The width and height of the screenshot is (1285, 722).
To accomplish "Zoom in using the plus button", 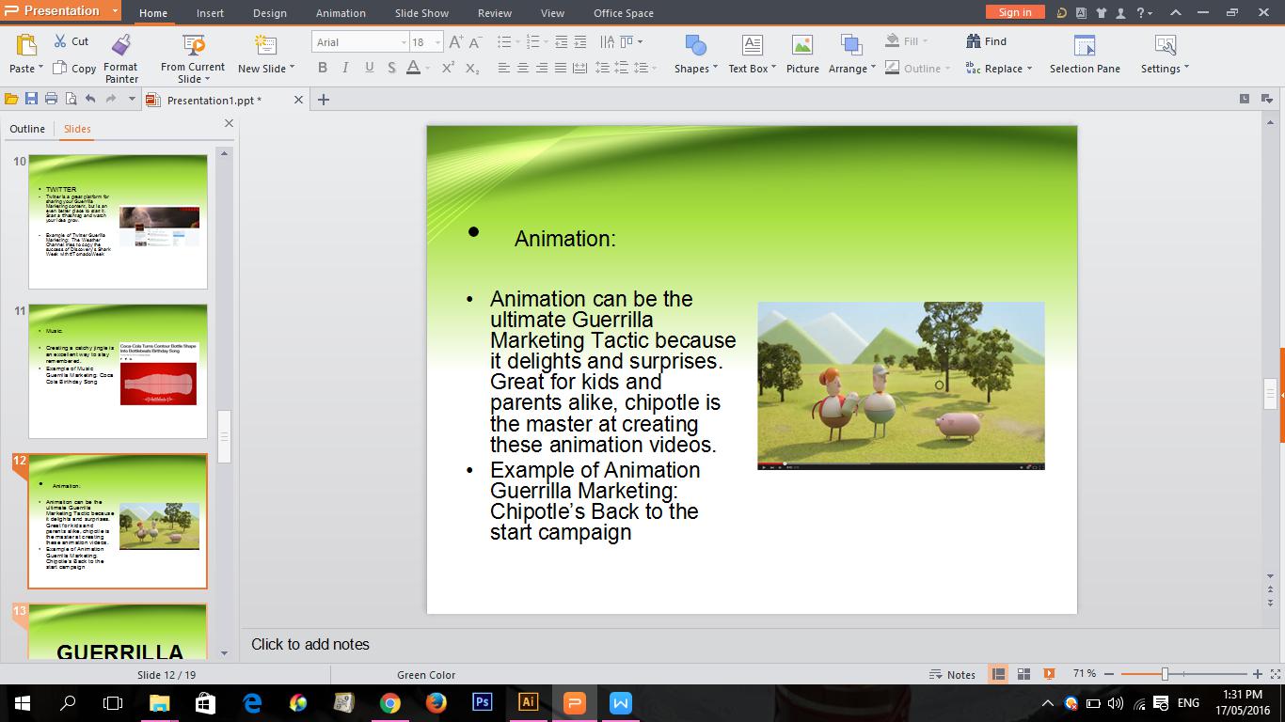I will click(x=1257, y=674).
